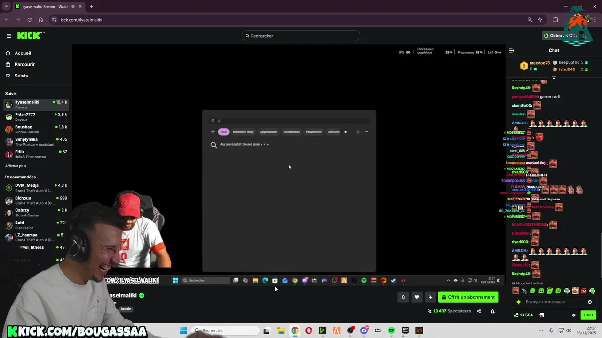Open recommended channel DVM_Medja
The width and height of the screenshot is (602, 338).
36,188
